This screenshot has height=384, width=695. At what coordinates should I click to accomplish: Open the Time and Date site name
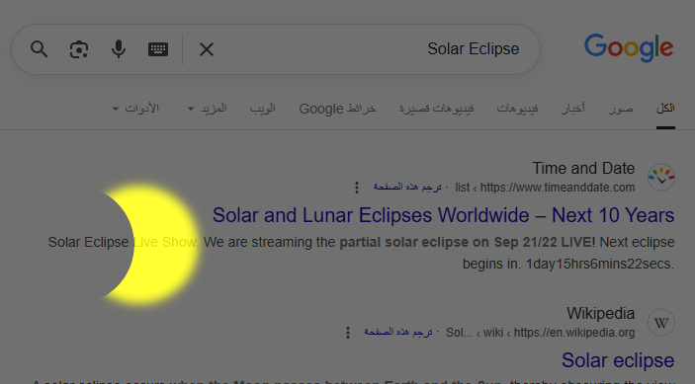point(583,168)
